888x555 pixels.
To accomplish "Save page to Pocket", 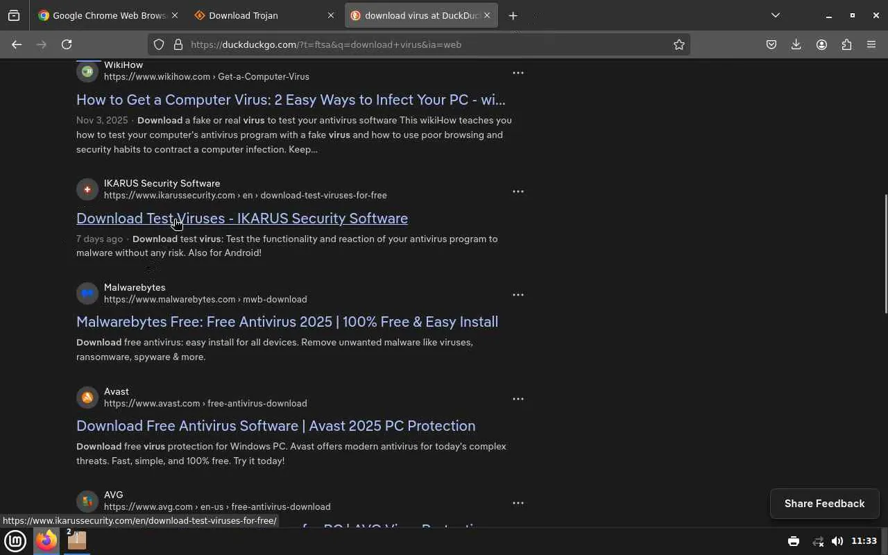I will (771, 44).
